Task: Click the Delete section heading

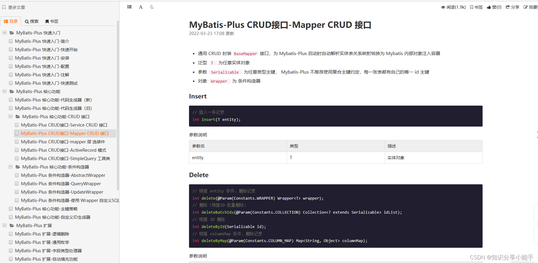Action: coord(199,175)
